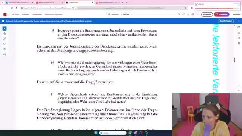Screen dimensions: 242x136
Task: Close the active PDF browser tab
Action: point(92,3)
